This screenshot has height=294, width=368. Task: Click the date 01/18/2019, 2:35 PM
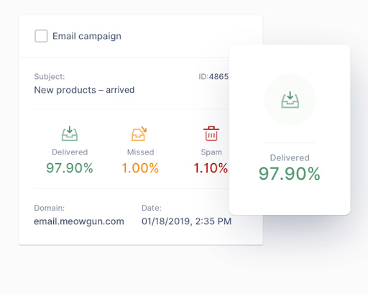pyautogui.click(x=186, y=221)
